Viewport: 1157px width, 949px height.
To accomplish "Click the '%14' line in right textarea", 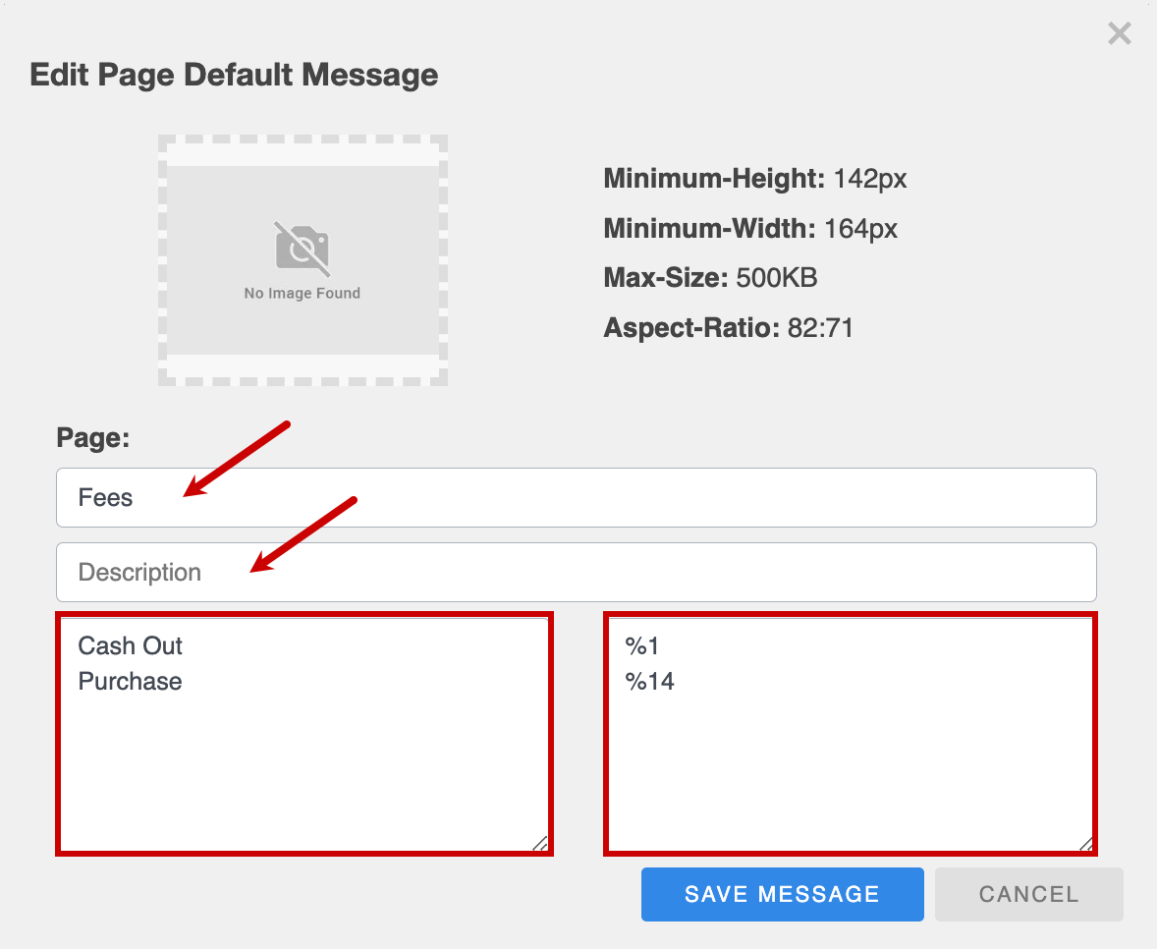I will 650,682.
